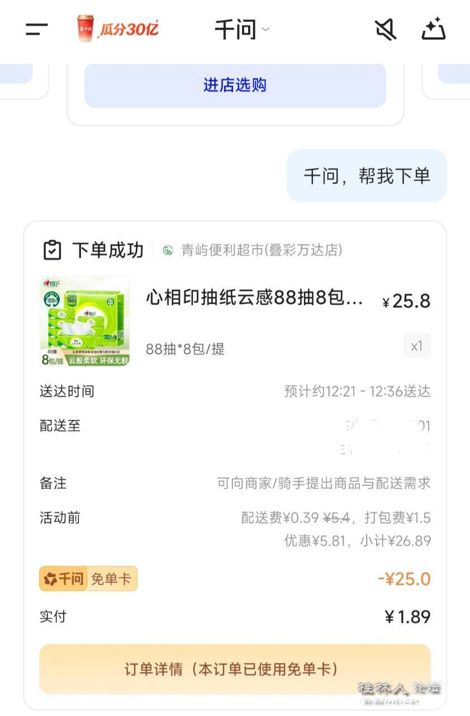Expand the 千问 title dropdown

coord(241,29)
